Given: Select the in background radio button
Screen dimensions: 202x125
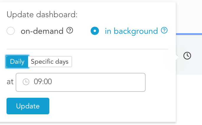Looking at the screenshot, I should [x=95, y=31].
